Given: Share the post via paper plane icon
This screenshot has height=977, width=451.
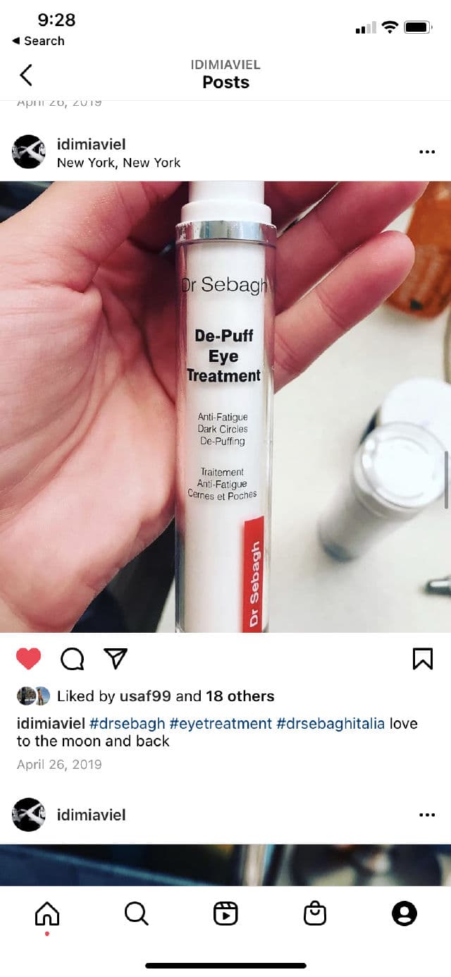Looking at the screenshot, I should 115,658.
